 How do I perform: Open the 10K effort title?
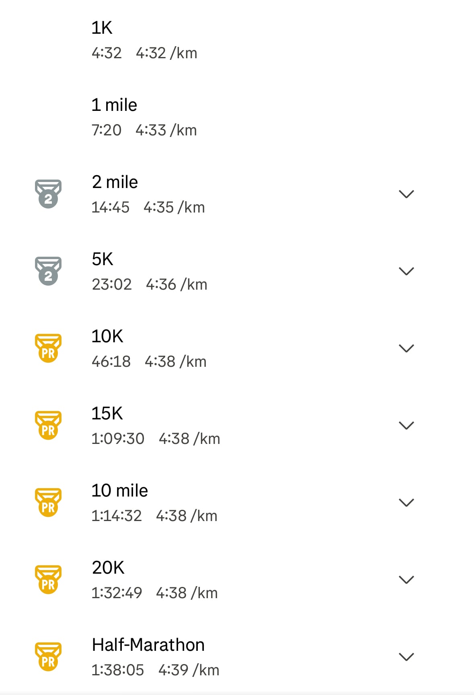pos(107,336)
